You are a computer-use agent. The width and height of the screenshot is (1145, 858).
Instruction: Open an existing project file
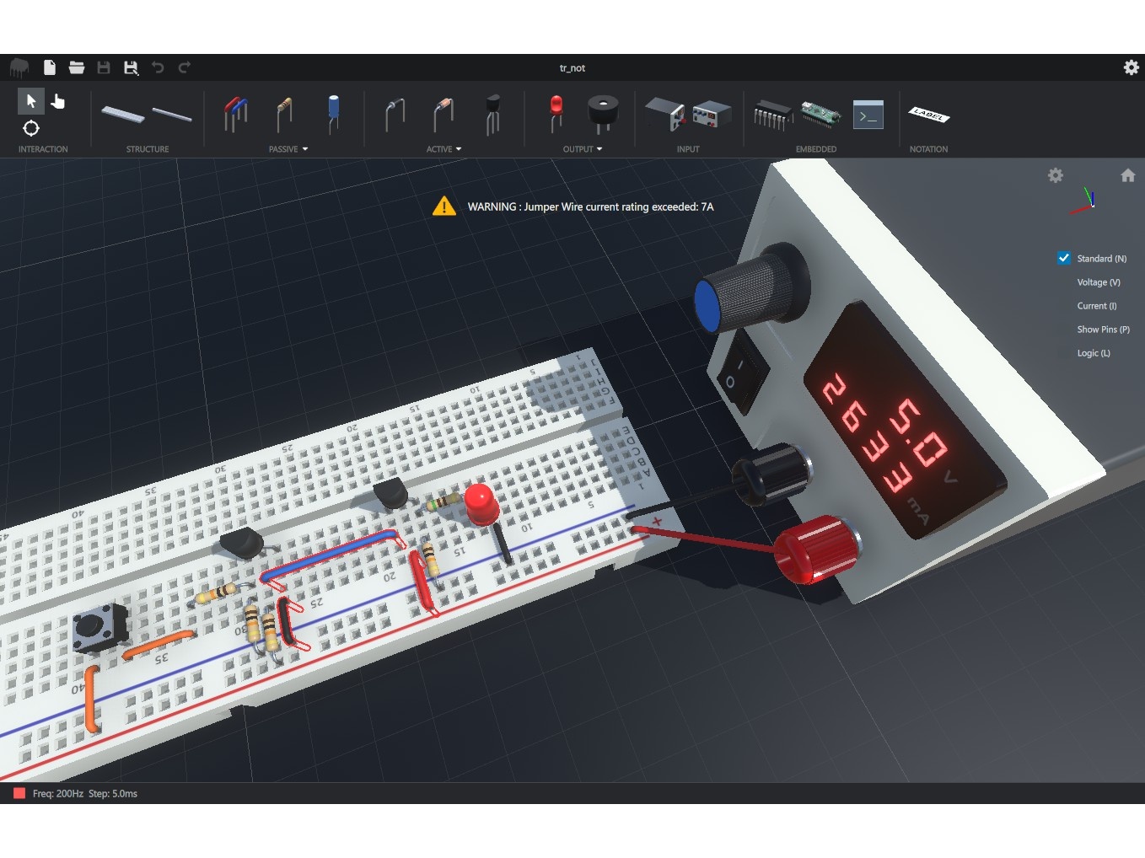coord(77,67)
